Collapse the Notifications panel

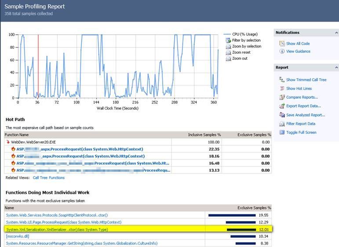336,33
